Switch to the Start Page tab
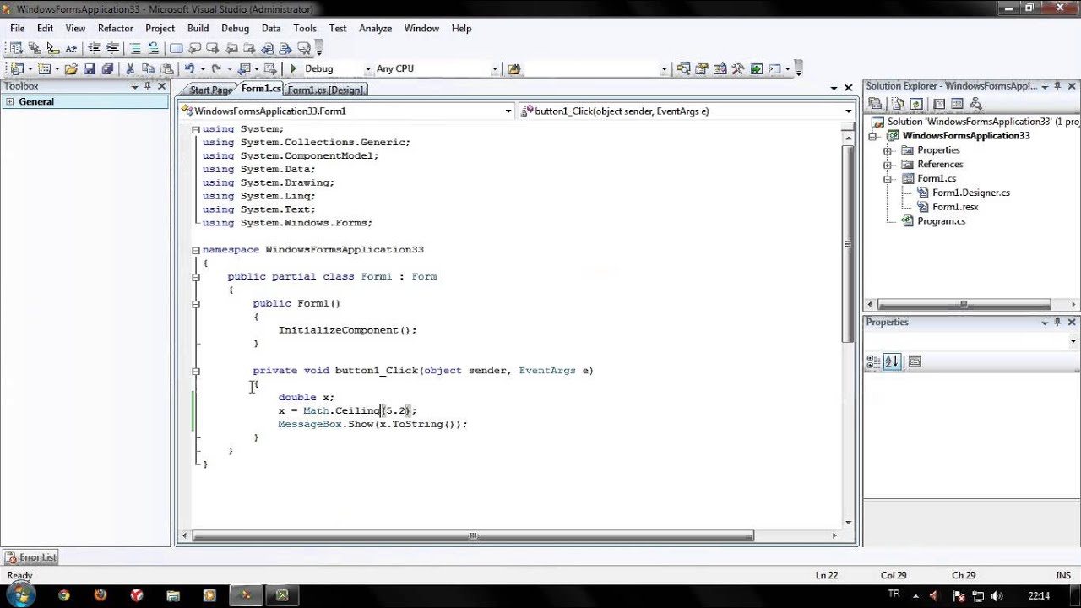Image resolution: width=1081 pixels, height=608 pixels. tap(209, 90)
